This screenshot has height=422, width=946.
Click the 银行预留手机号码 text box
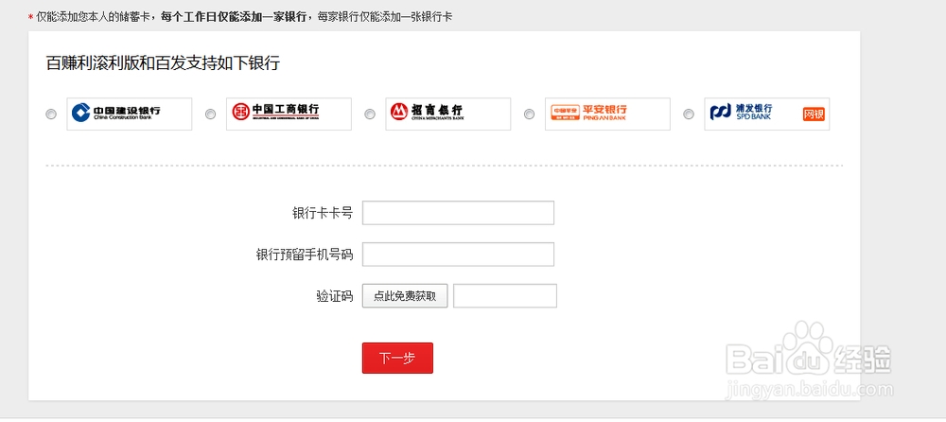click(458, 255)
